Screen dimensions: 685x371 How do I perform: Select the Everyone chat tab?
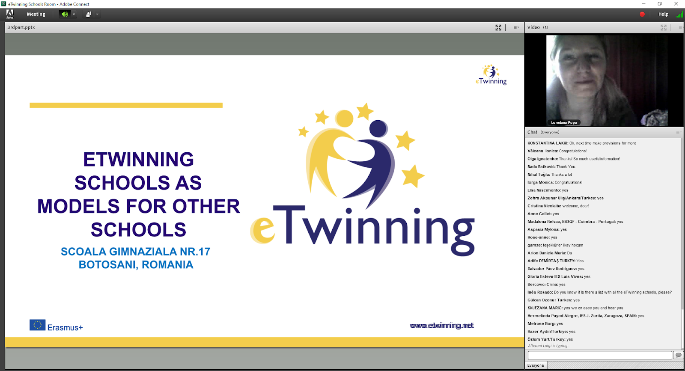pos(536,365)
